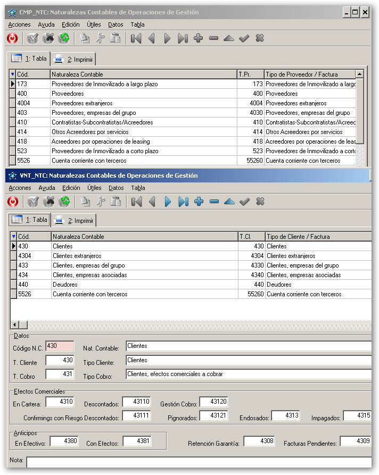Viewport: 379px width, 475px height.
Task: Click Descontados field with 43110
Action: [x=136, y=402]
